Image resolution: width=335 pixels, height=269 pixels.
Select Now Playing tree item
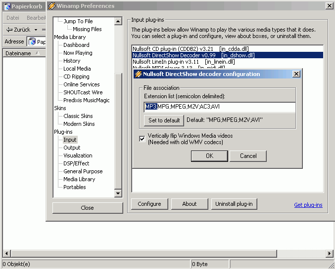click(x=78, y=53)
